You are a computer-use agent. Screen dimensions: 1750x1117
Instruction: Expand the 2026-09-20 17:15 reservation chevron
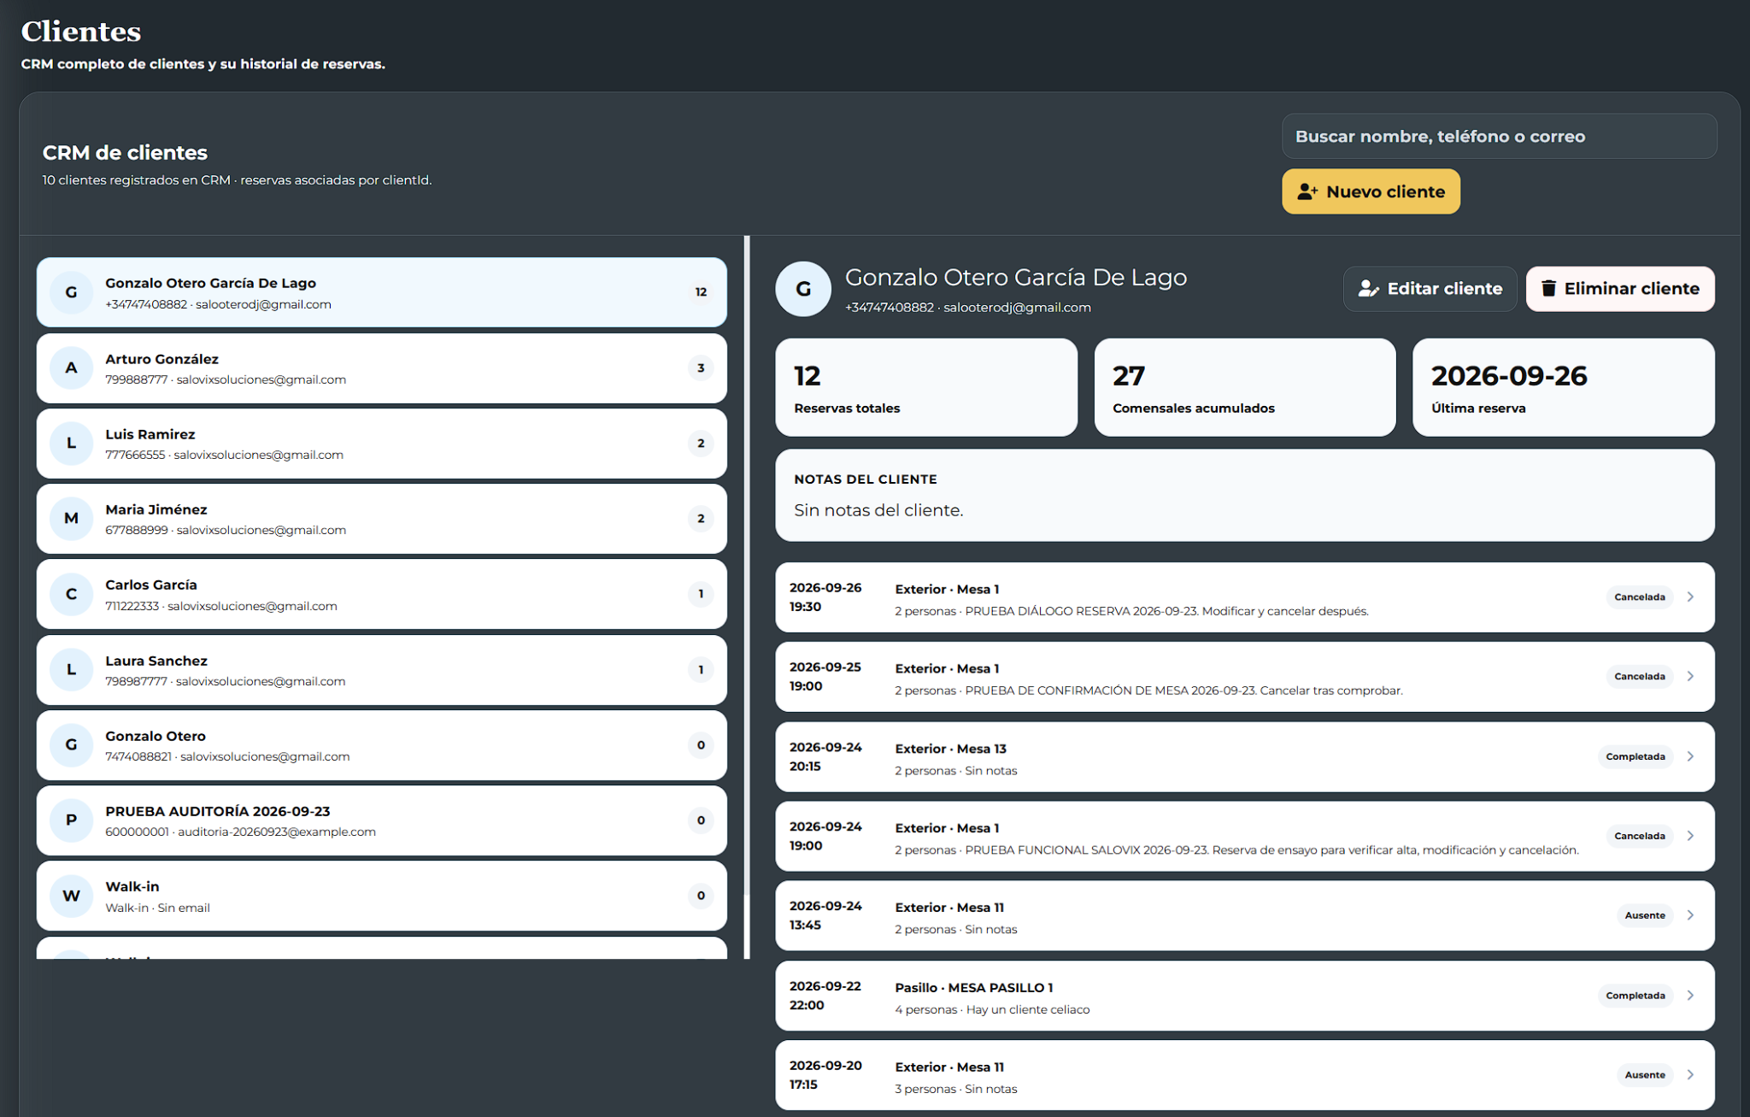(1690, 1075)
